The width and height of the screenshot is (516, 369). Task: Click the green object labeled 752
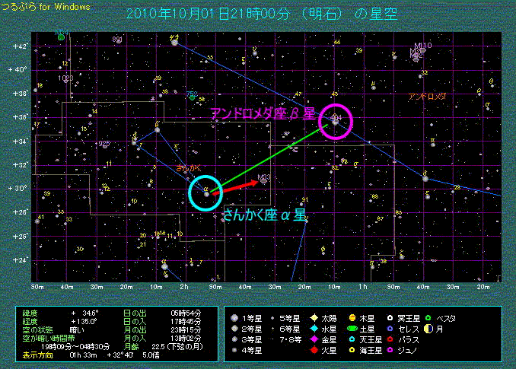point(193,97)
